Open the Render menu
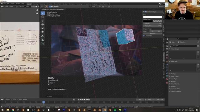Image resolution: width=200 pixels, height=112 pixels. (x=12, y=4)
